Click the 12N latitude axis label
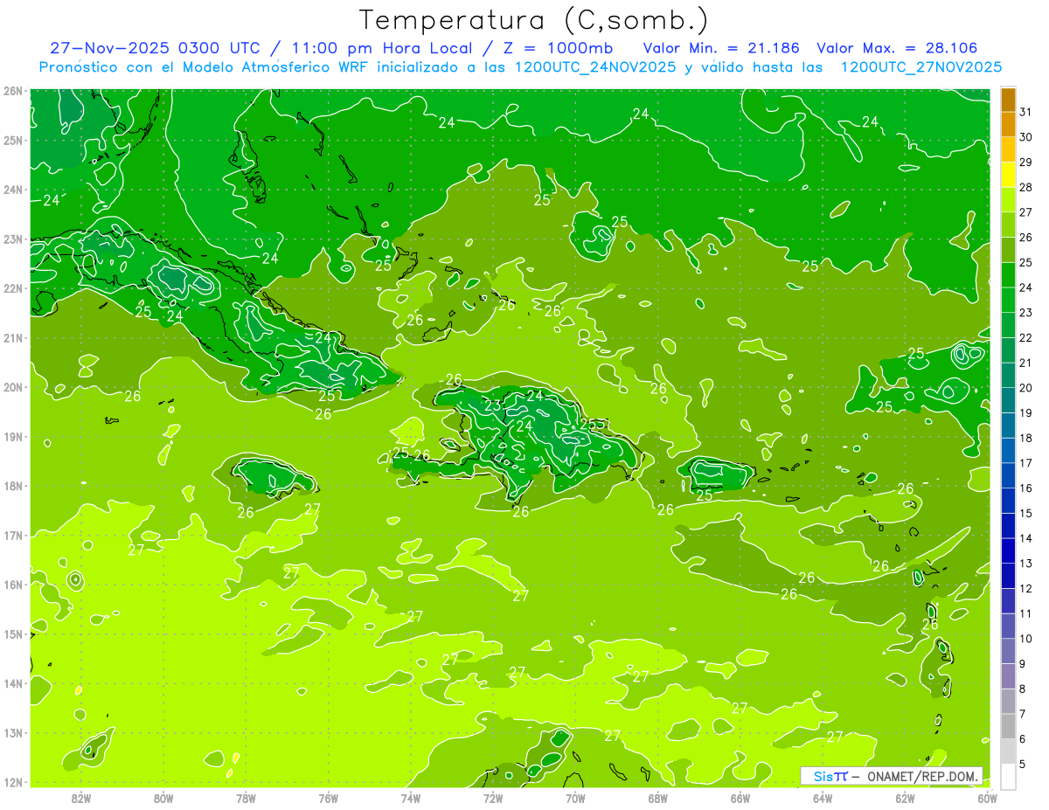This screenshot has height=810, width=1049. (13, 782)
